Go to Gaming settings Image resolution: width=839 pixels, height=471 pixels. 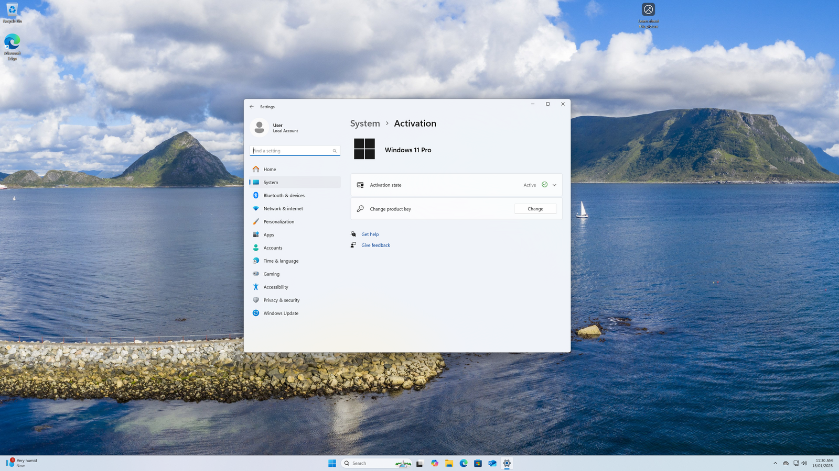pyautogui.click(x=295, y=274)
